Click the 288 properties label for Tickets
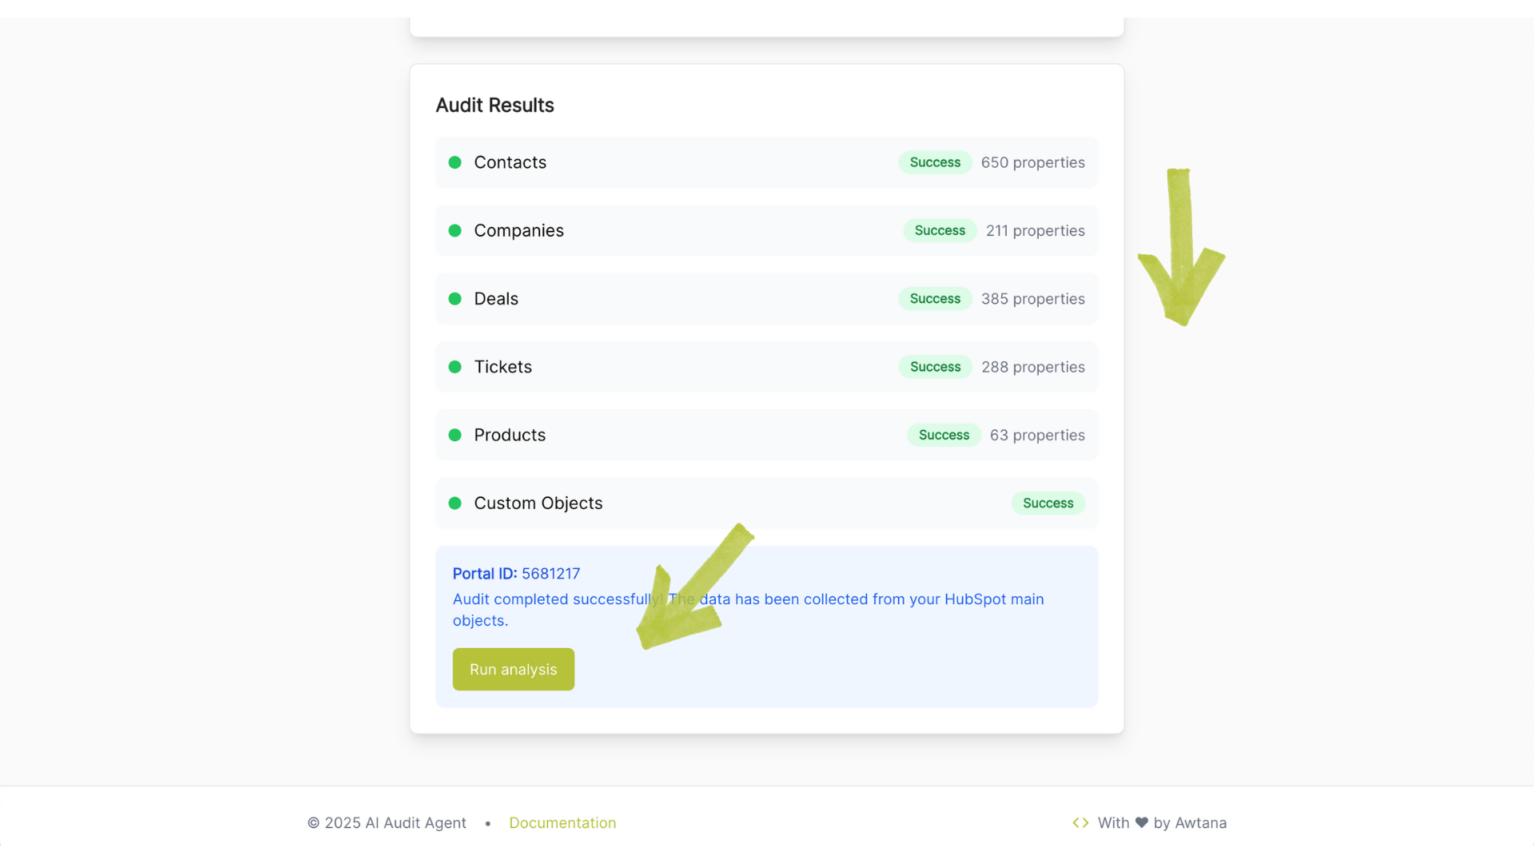Screen dimensions: 1534x863 1033,367
